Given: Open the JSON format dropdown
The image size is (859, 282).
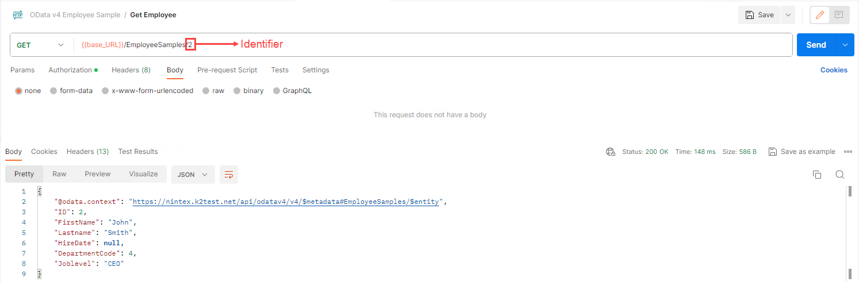Looking at the screenshot, I should [x=193, y=175].
